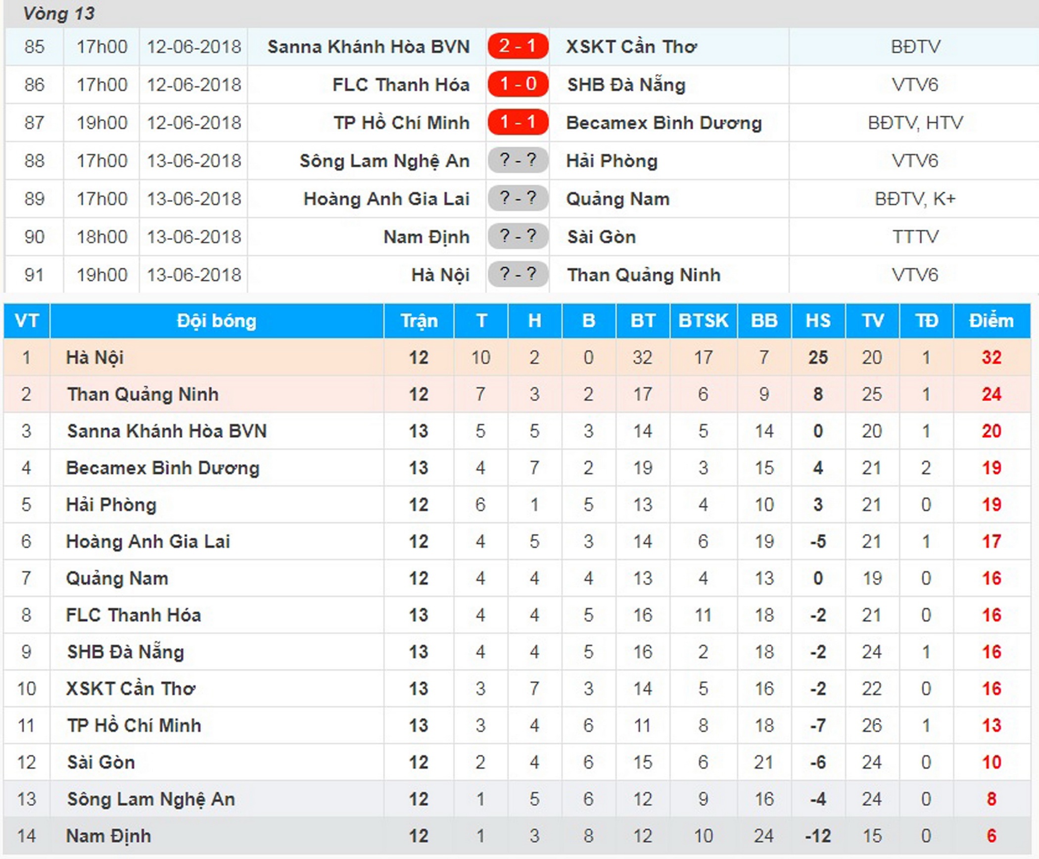Image resolution: width=1039 pixels, height=859 pixels.
Task: Click the Điểm column header
Action: tap(991, 321)
